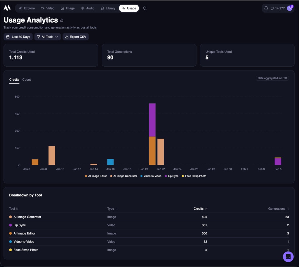The height and width of the screenshot is (267, 299).
Task: Click the gift badge on profile avatar
Action: tap(292, 6)
